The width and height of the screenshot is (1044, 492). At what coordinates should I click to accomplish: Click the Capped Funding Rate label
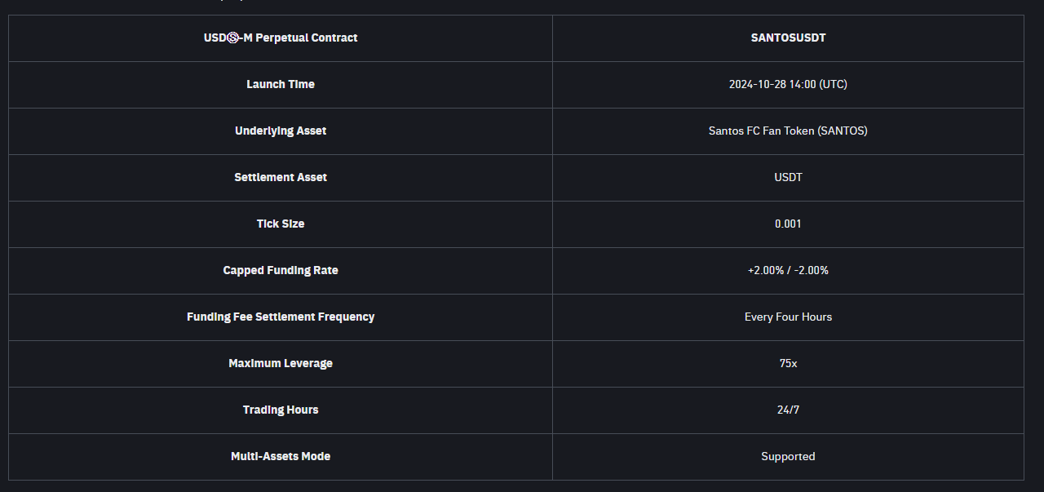point(281,270)
